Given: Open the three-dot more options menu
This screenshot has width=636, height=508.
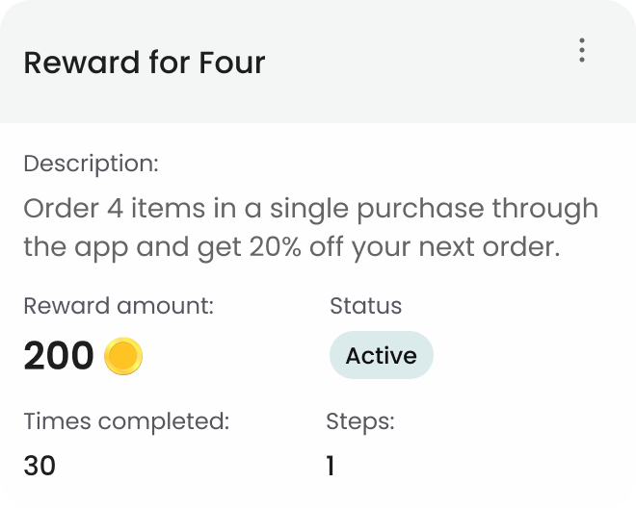Looking at the screenshot, I should (x=582, y=50).
